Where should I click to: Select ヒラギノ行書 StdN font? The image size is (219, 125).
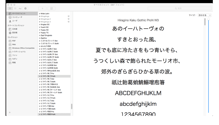coord(48,109)
